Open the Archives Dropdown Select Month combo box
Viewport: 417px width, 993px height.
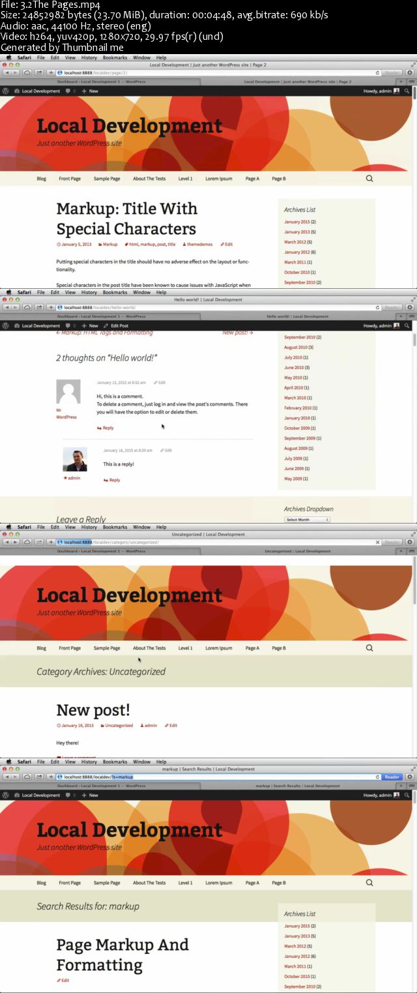308,520
